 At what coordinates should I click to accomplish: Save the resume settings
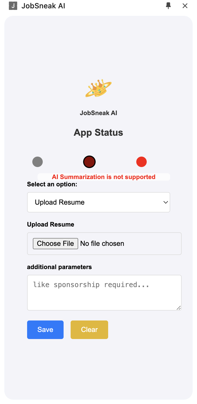click(45, 330)
